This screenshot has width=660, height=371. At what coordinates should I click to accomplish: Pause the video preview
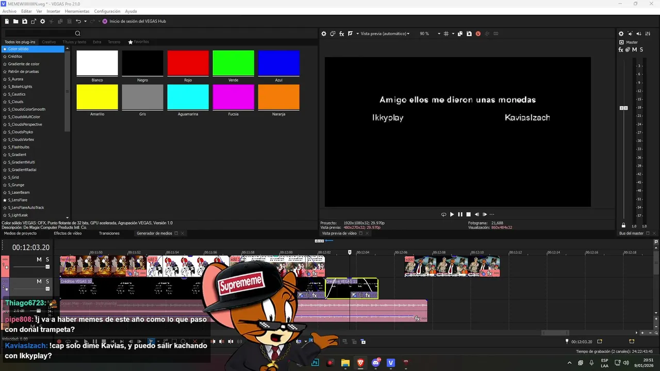[460, 214]
